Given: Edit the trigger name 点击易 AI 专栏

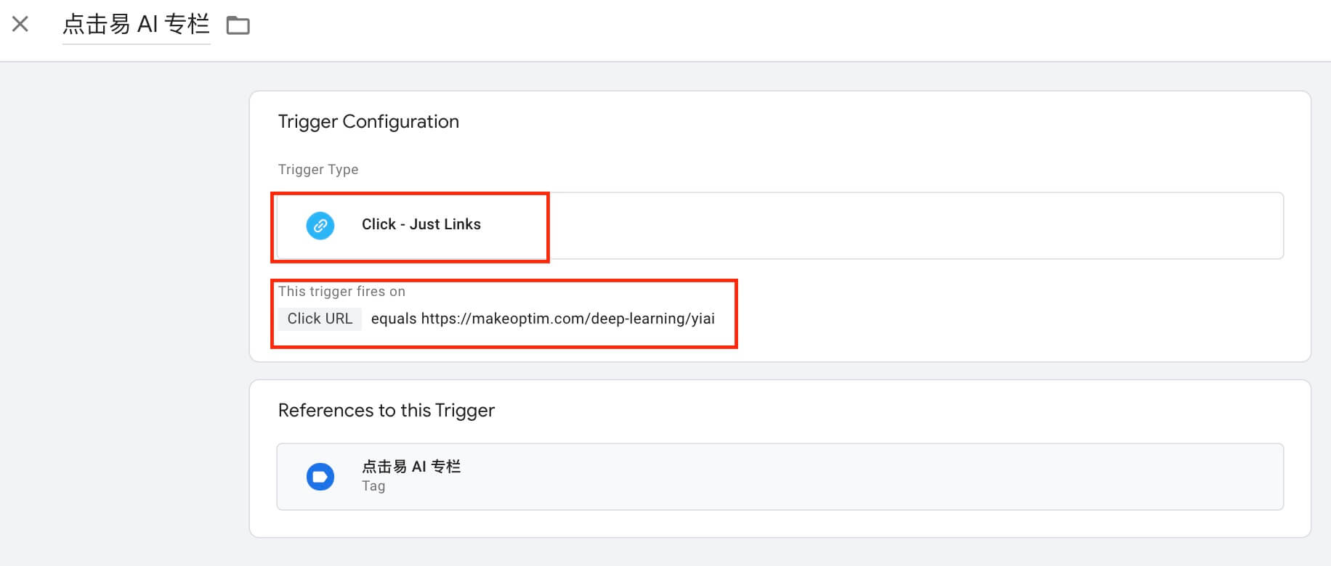Looking at the screenshot, I should coord(136,25).
